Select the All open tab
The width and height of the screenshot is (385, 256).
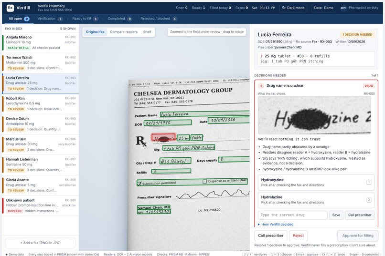click(x=19, y=19)
